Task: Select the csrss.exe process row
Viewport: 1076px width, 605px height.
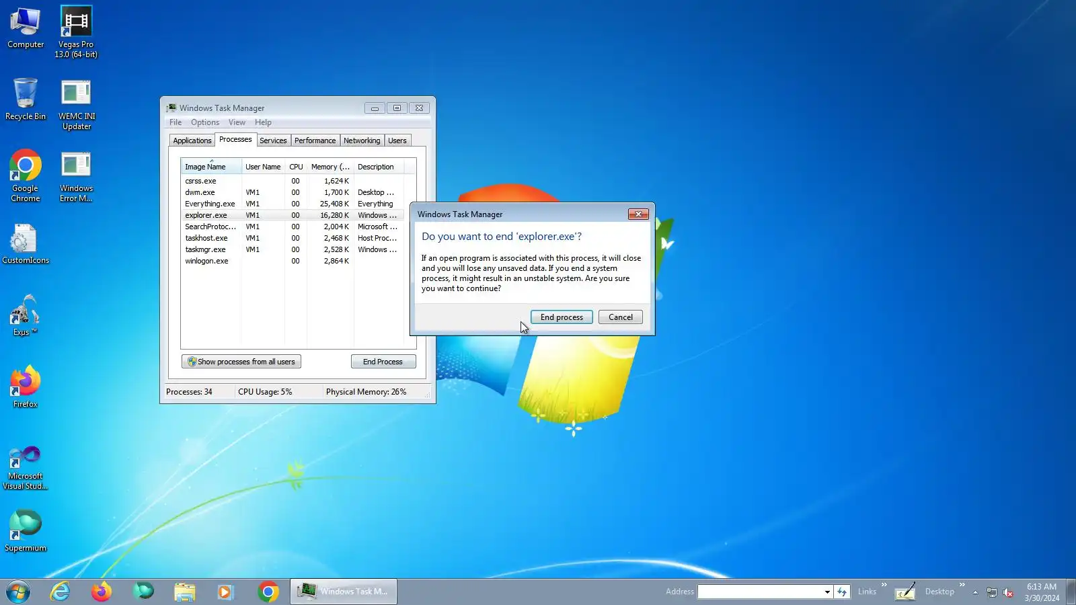Action: click(x=293, y=181)
